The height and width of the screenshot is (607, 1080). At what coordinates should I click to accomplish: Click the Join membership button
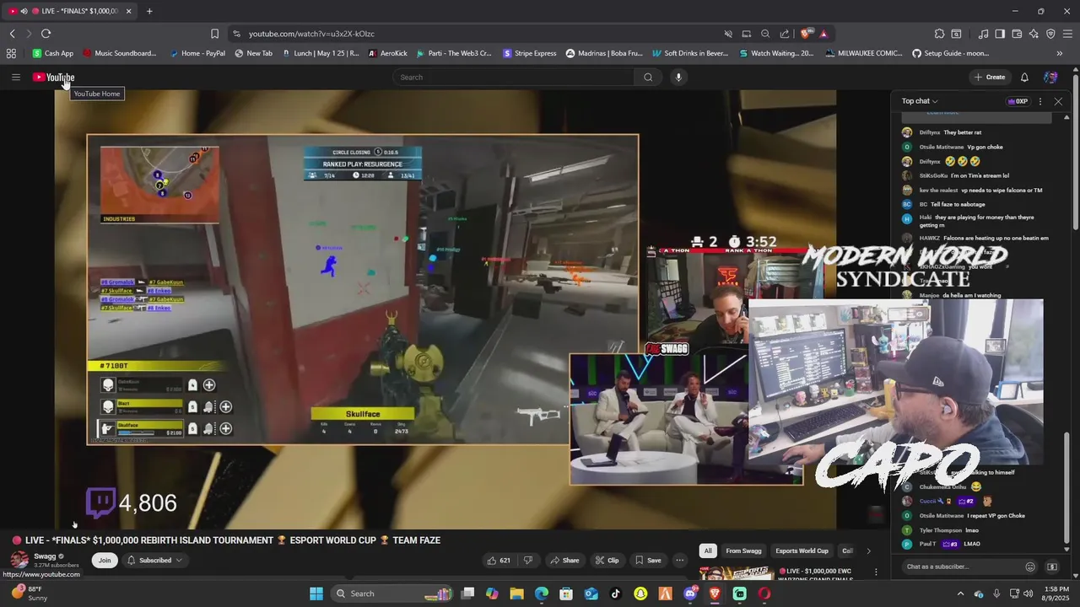pos(105,560)
